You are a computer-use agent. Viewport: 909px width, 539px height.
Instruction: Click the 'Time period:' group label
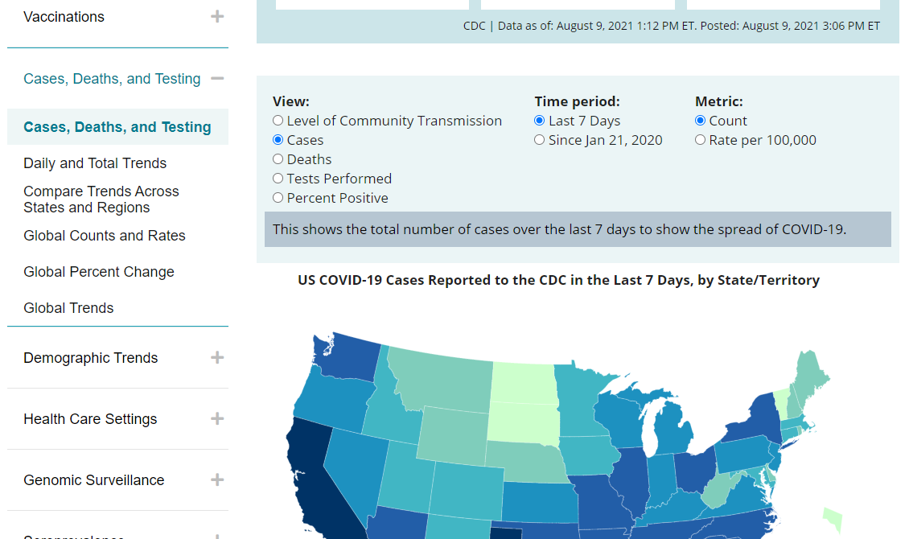[x=577, y=101]
